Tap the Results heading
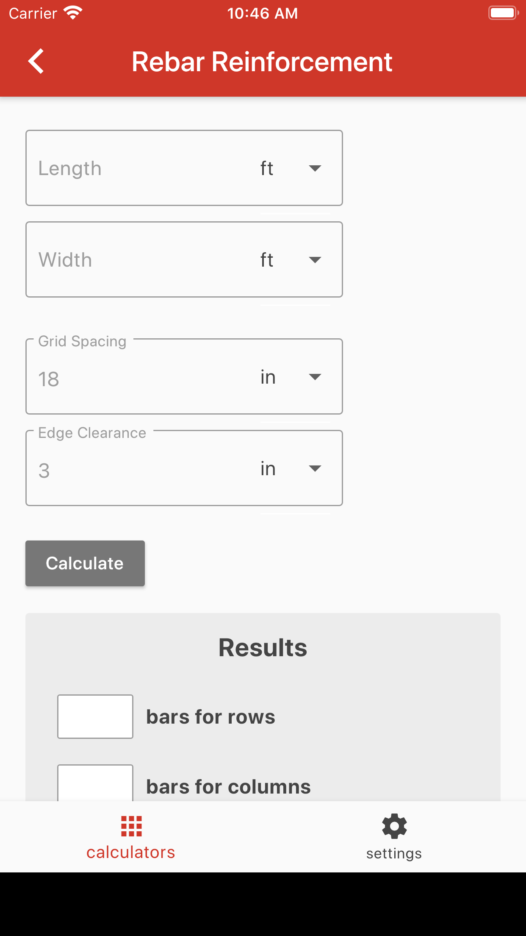Viewport: 526px width, 936px height. (x=263, y=648)
